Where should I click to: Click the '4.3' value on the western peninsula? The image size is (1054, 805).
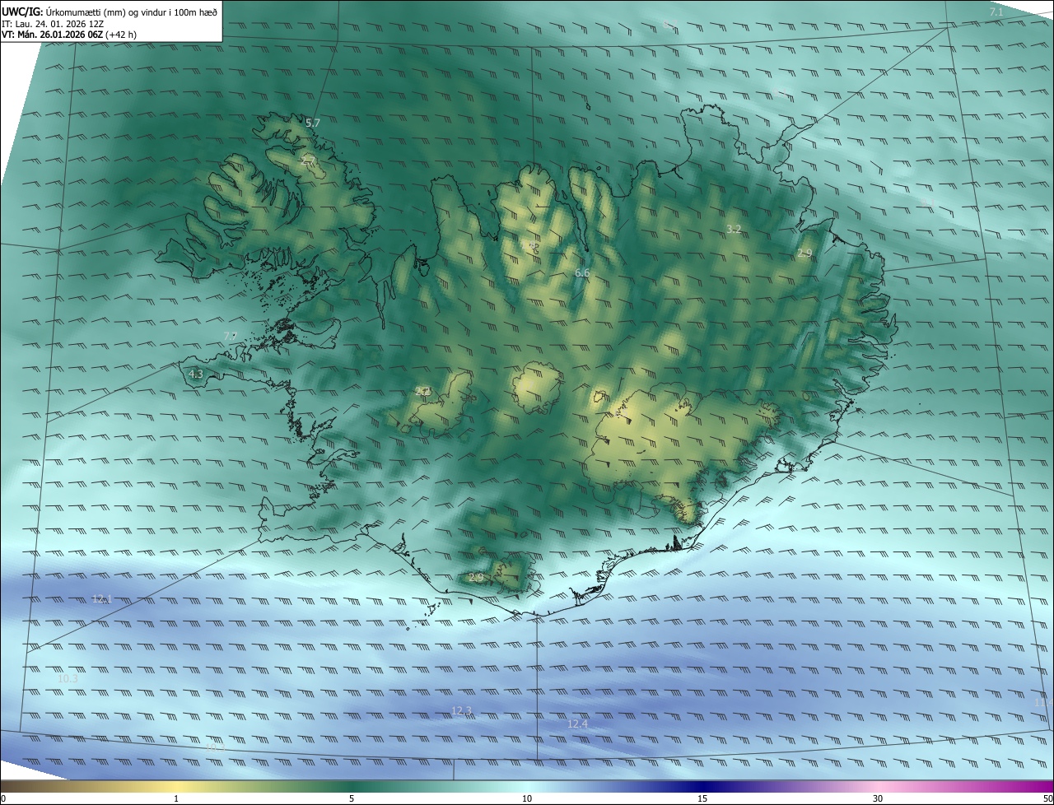pyautogui.click(x=196, y=374)
